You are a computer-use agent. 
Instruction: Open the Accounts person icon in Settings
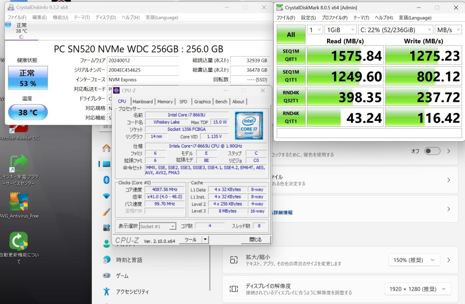pyautogui.click(x=106, y=244)
